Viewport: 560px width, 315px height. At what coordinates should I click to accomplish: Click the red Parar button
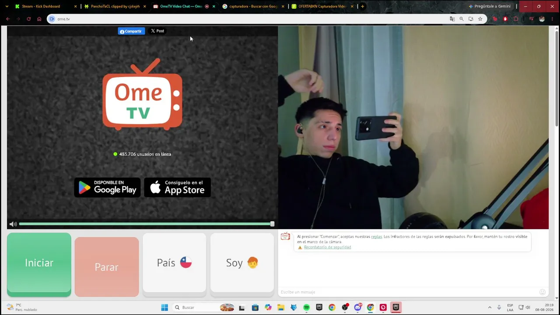pyautogui.click(x=107, y=267)
